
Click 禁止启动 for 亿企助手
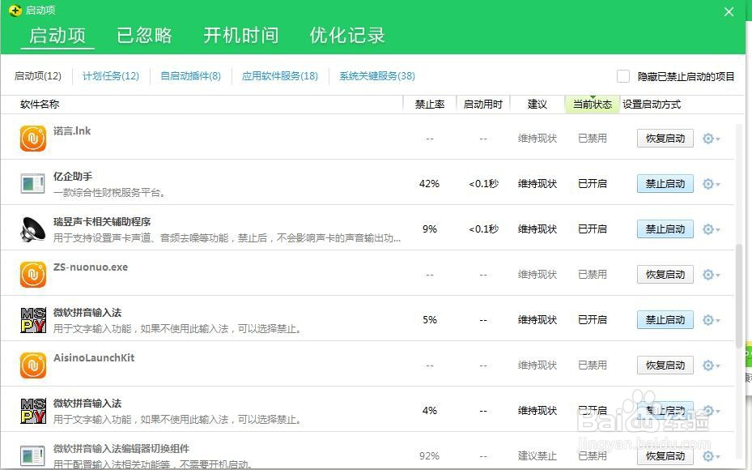665,184
